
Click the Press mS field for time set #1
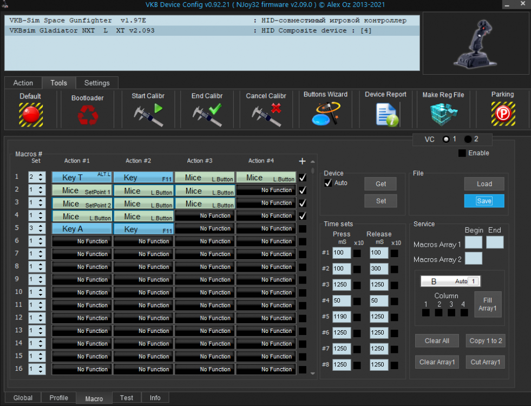point(342,253)
